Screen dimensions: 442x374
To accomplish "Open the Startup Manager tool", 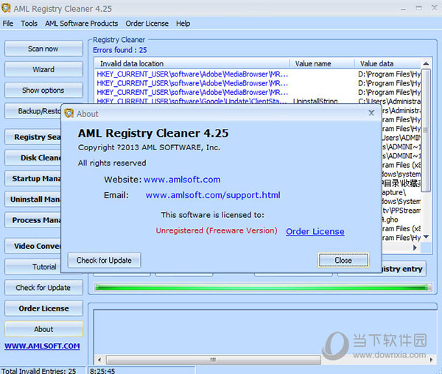I will coord(33,179).
